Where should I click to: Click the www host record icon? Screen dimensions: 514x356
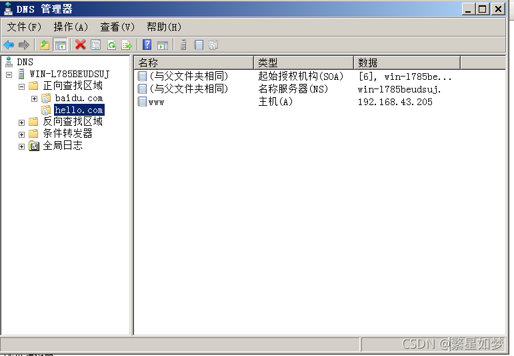pos(142,101)
